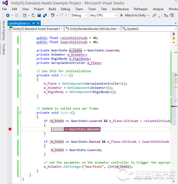Click the decrease indent toolbar icon

tap(166, 15)
